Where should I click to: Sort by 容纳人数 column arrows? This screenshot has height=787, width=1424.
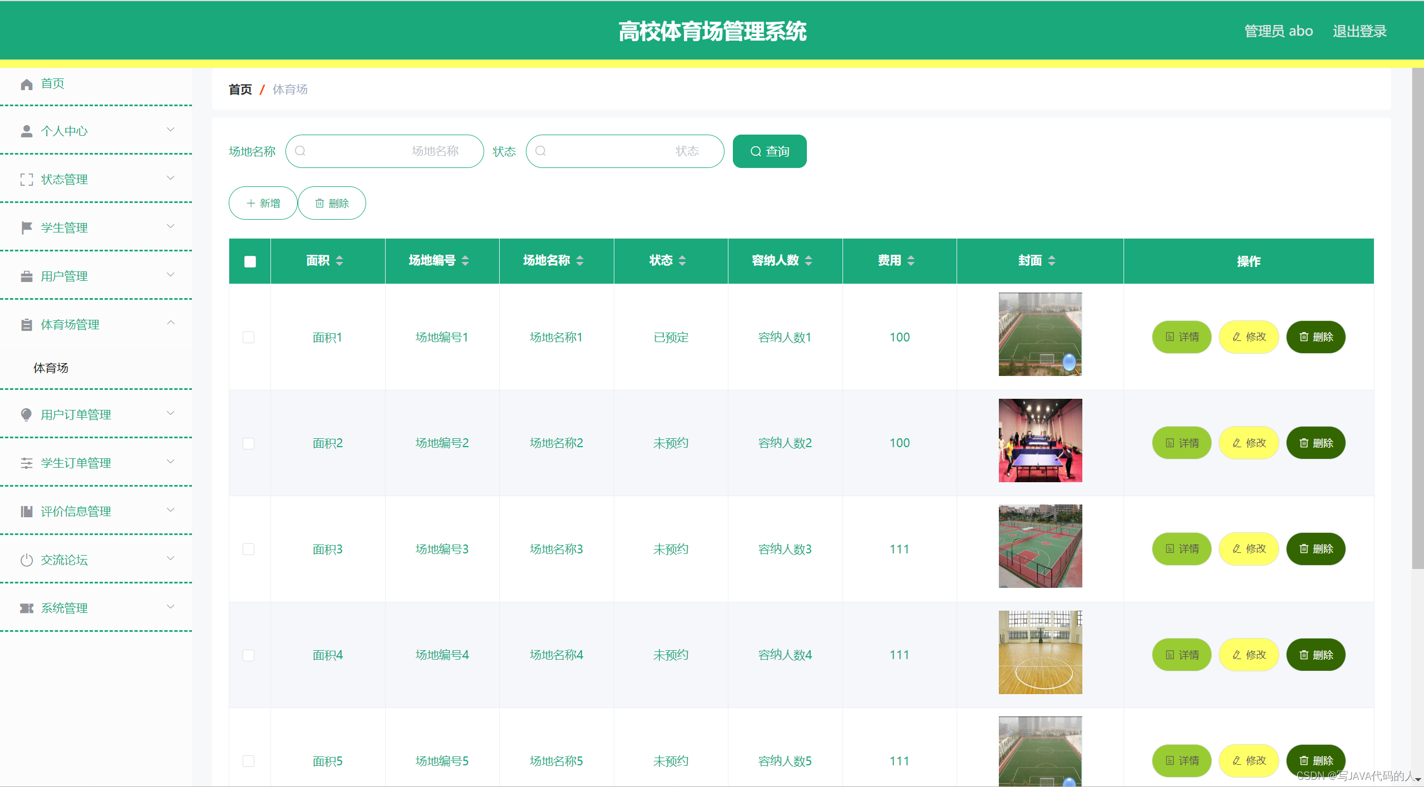click(809, 261)
